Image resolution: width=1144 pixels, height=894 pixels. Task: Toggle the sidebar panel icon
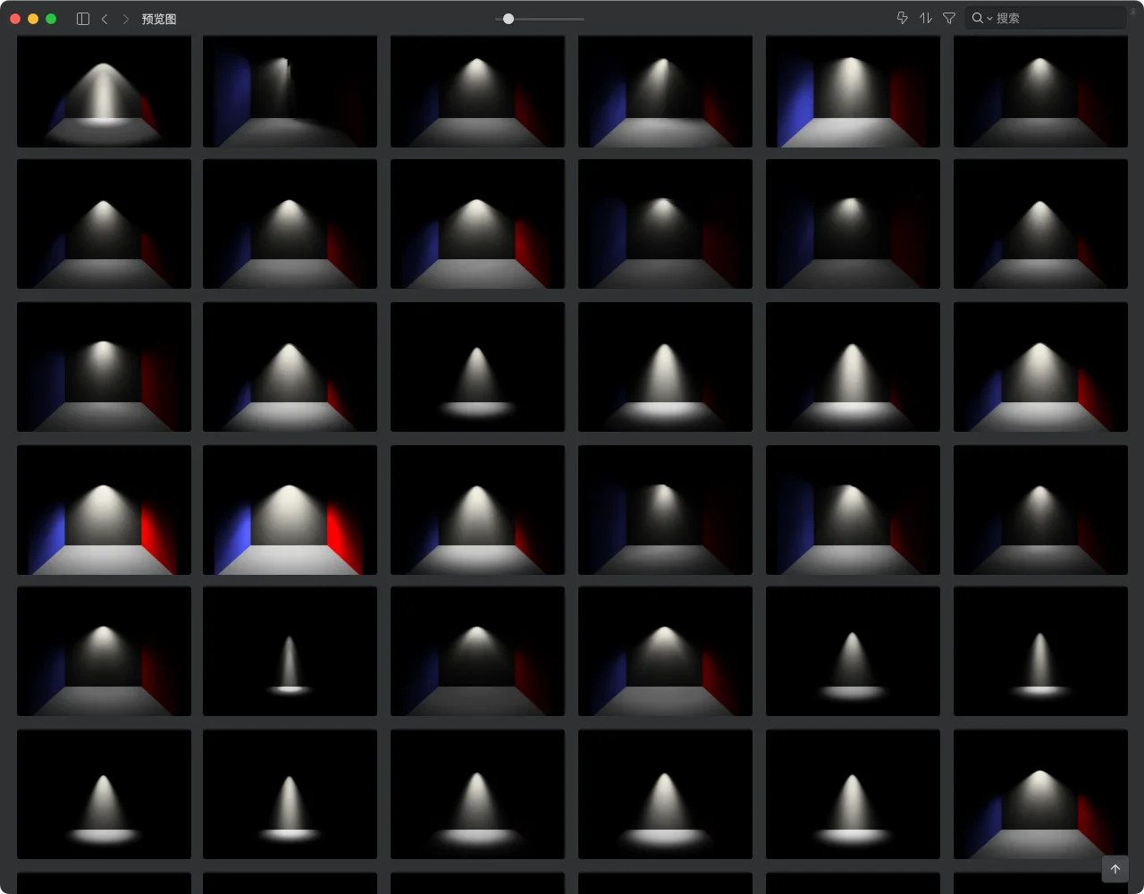tap(83, 19)
